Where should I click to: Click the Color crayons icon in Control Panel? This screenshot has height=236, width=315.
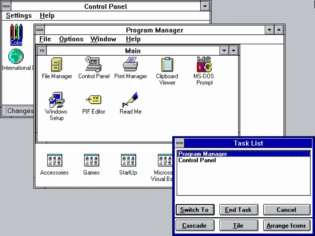click(x=16, y=32)
